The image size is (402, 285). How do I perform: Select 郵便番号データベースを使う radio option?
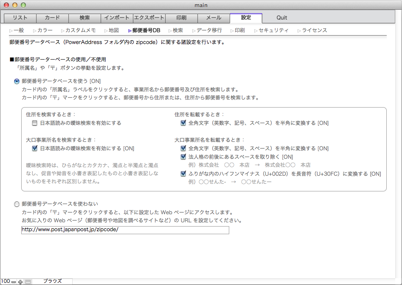17,81
